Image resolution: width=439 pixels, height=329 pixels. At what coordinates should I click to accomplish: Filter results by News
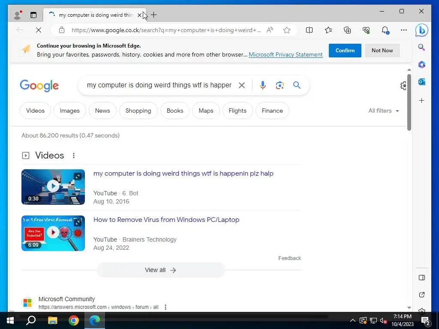(102, 111)
